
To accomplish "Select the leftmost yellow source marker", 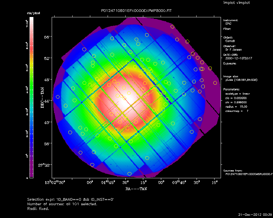I will (57, 97).
